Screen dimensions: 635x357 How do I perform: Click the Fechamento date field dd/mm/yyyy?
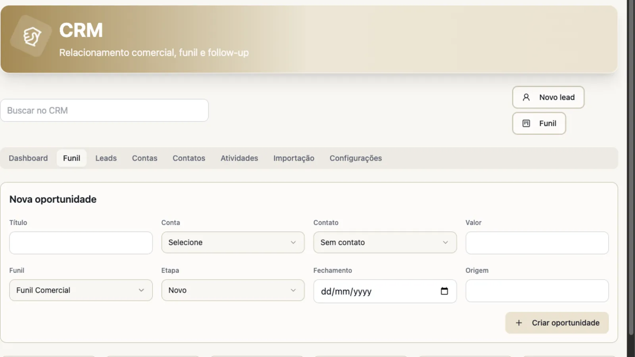pyautogui.click(x=385, y=291)
